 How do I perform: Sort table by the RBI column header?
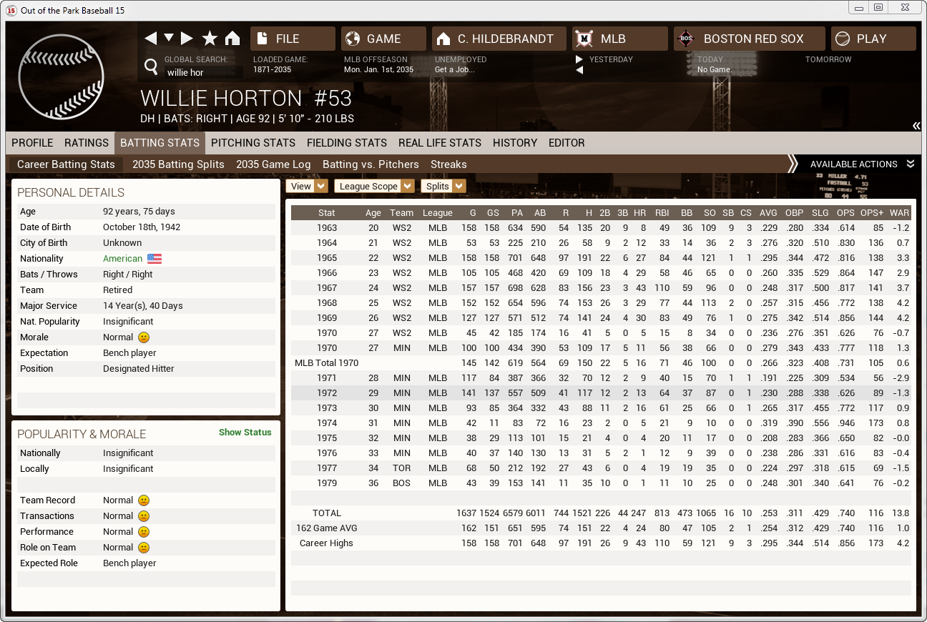coord(662,213)
